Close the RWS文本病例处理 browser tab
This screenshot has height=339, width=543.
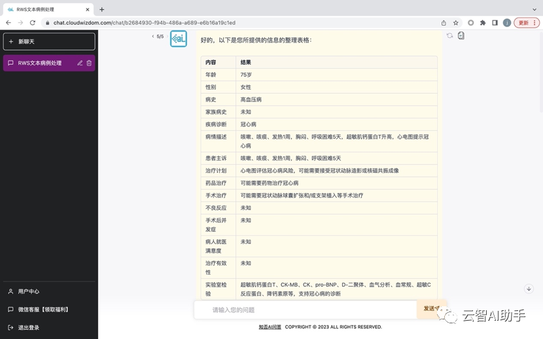(88, 9)
